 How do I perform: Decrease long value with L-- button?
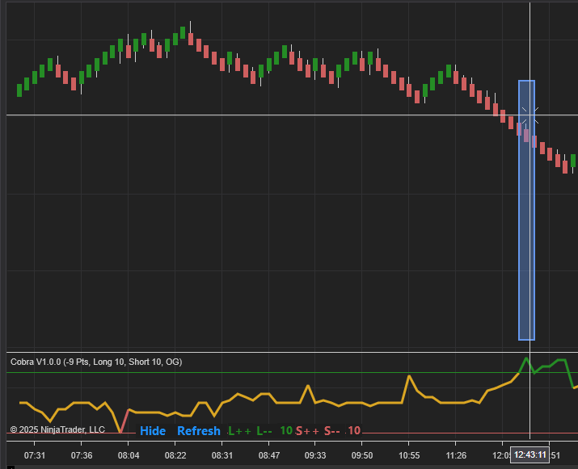pyautogui.click(x=264, y=431)
